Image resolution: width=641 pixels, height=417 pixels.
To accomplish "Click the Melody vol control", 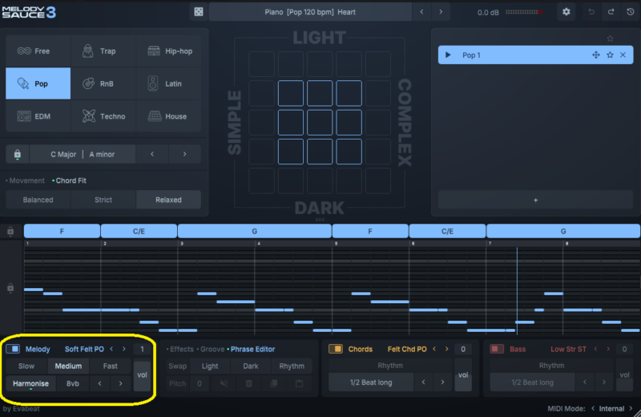I will click(x=143, y=374).
